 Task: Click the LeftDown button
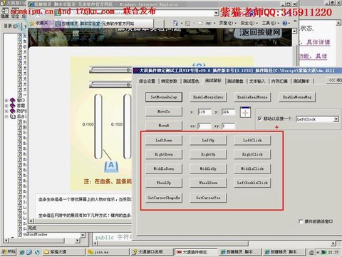pos(164,141)
